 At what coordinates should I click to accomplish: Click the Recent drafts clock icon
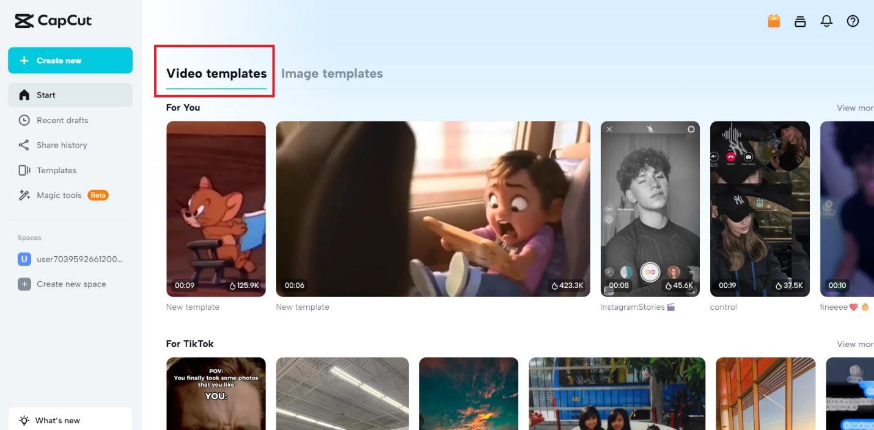[24, 120]
